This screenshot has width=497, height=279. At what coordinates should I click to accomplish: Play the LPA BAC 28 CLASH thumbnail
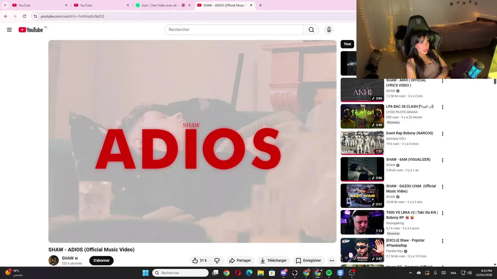coord(362,116)
